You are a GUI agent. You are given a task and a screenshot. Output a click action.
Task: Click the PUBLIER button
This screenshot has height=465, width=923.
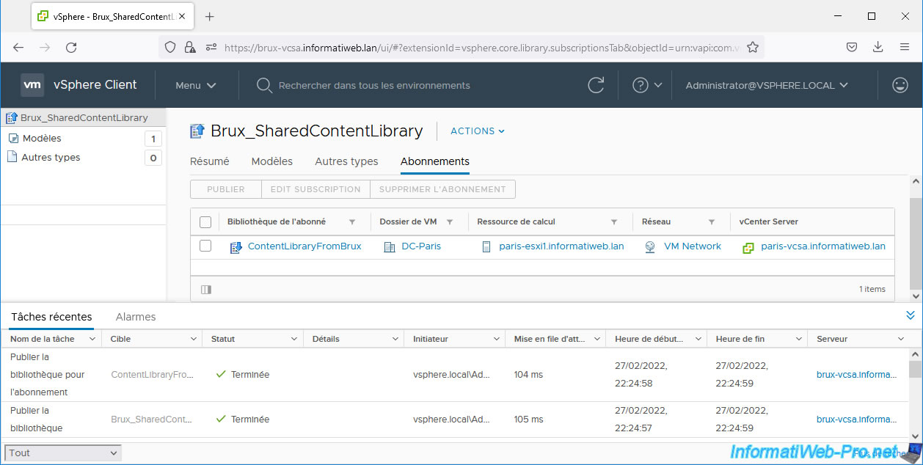tap(226, 189)
